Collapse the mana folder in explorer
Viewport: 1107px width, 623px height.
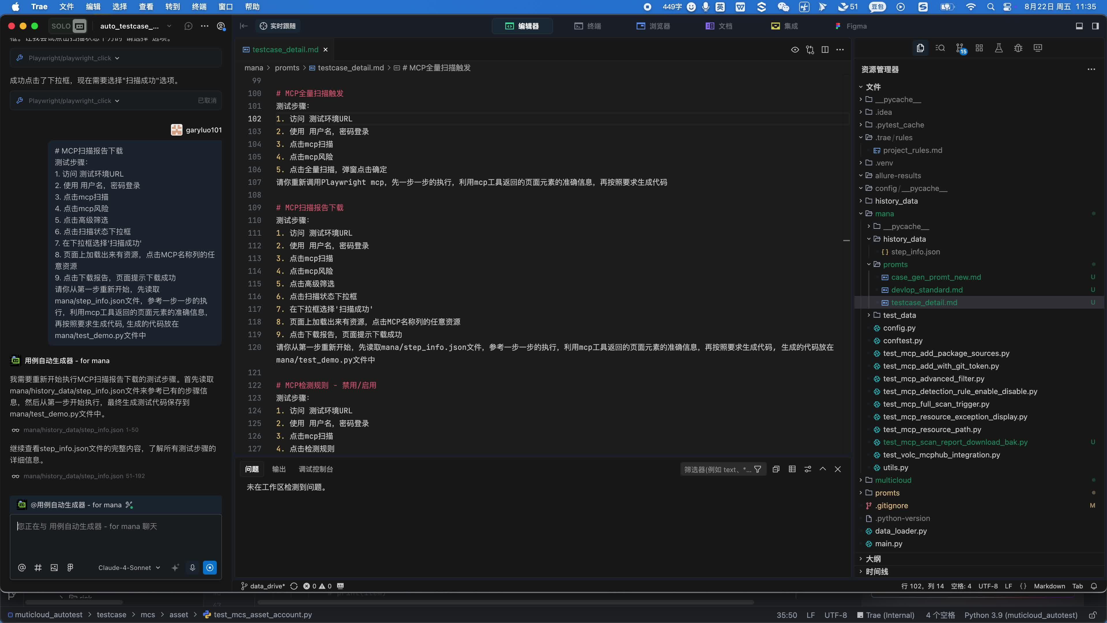(x=884, y=214)
